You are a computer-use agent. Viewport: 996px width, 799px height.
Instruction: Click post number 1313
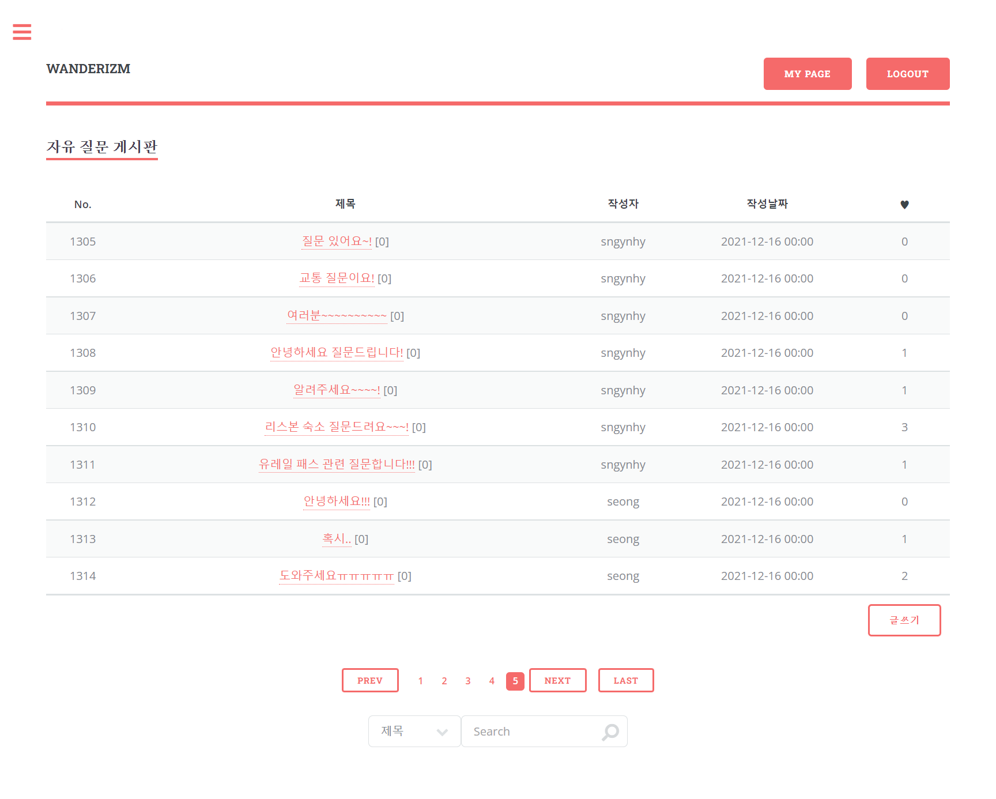[x=83, y=539]
